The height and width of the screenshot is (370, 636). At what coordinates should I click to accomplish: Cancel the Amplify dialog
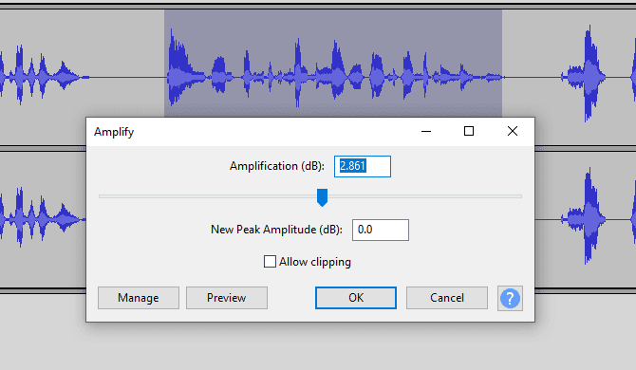pos(447,298)
